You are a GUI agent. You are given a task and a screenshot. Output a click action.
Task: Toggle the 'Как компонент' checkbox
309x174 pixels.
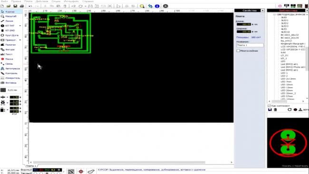point(269,106)
